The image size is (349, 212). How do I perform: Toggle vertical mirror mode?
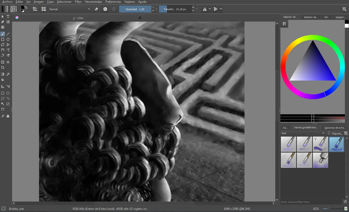coord(215,9)
